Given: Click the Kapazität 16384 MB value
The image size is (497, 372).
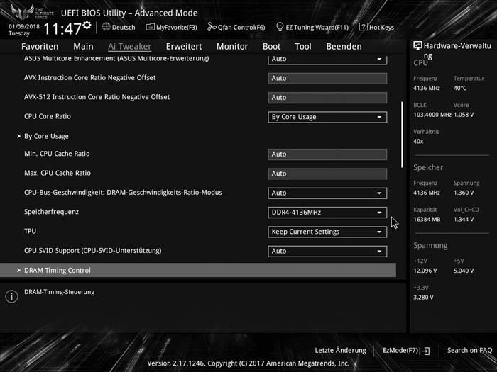Looking at the screenshot, I should 427,220.
